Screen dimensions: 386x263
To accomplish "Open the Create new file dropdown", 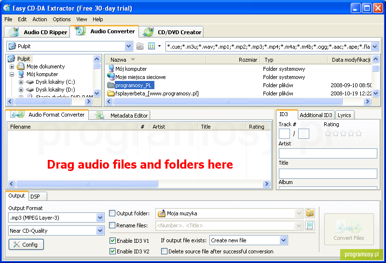I will tap(283, 240).
